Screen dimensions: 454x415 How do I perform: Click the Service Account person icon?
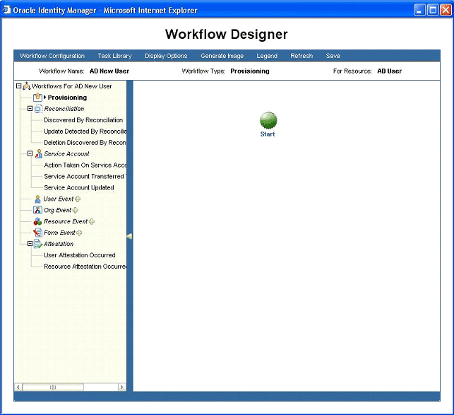39,153
